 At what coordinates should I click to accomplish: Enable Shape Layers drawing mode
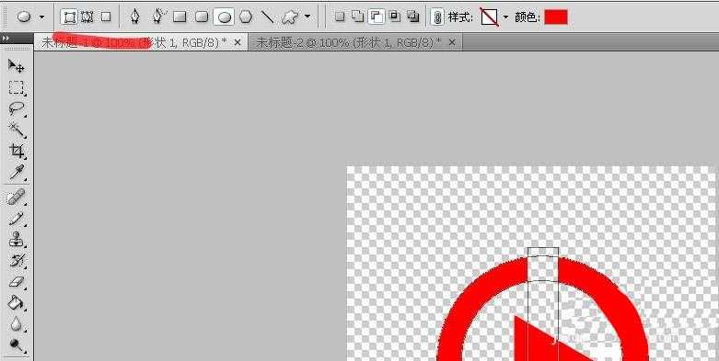[x=70, y=17]
